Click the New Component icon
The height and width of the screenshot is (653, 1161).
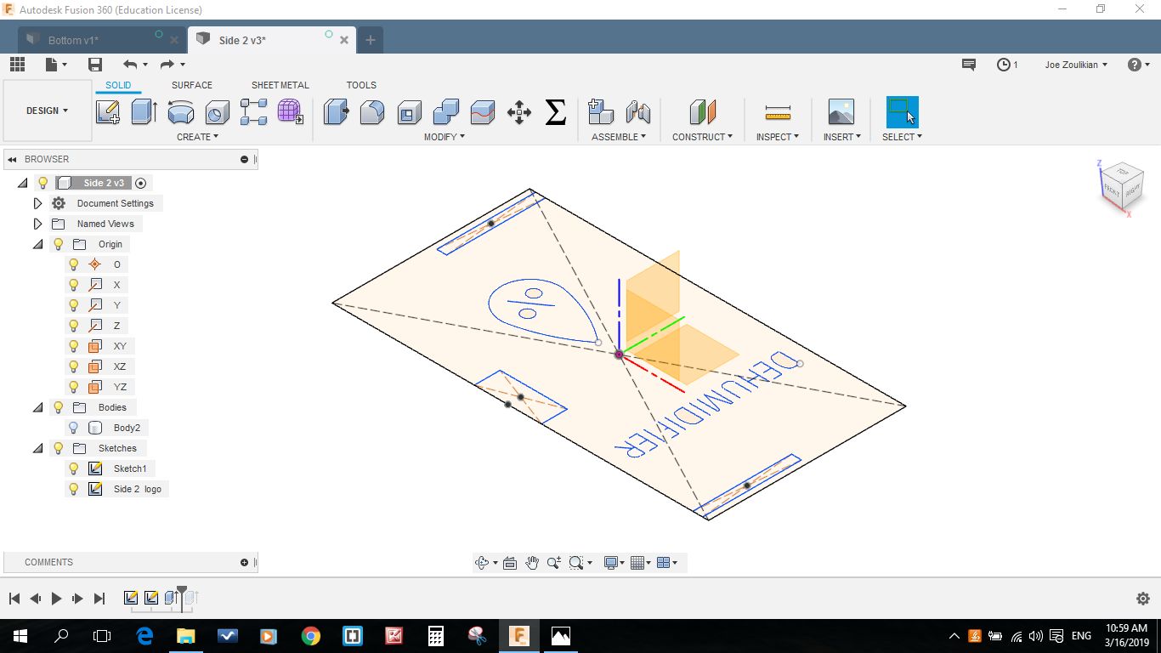[601, 111]
